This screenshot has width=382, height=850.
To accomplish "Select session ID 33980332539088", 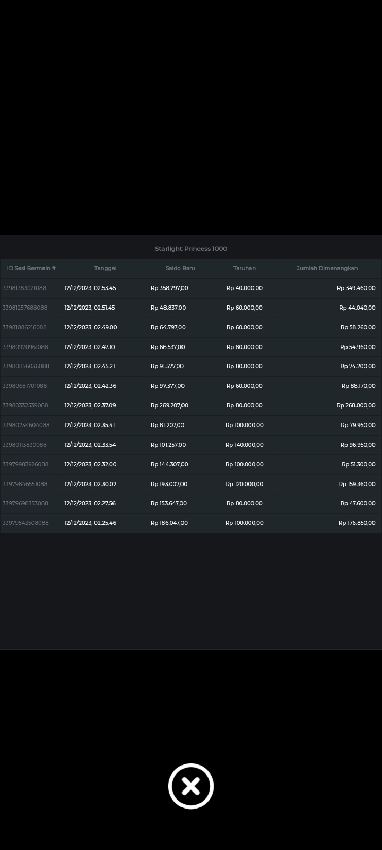I will coord(25,405).
